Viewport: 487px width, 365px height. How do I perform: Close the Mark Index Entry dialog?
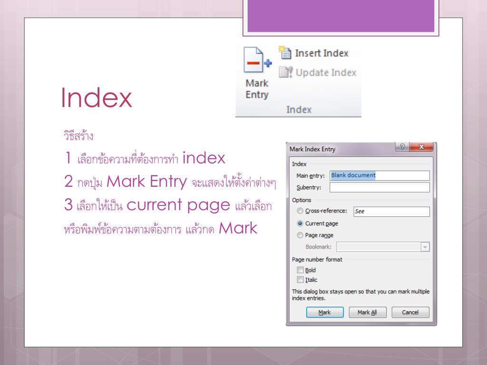[421, 146]
